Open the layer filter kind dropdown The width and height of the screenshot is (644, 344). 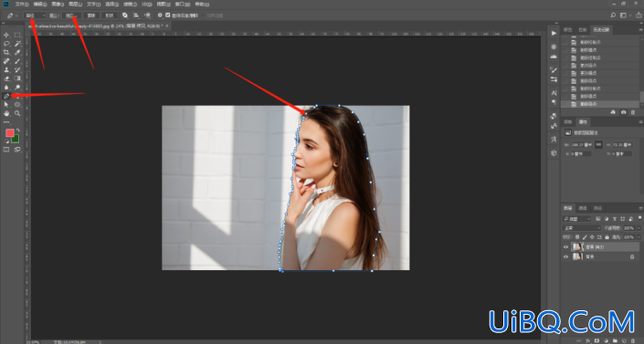pos(576,219)
